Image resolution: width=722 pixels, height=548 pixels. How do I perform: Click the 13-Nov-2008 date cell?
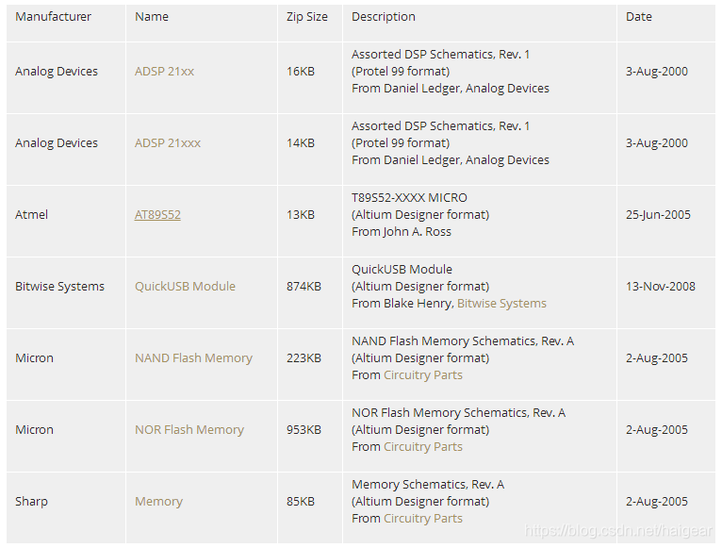661,287
